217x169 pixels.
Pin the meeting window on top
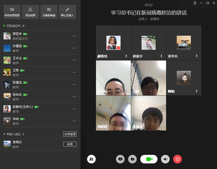(x=195, y=3)
